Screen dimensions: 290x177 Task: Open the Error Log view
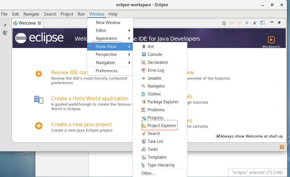tap(160, 70)
